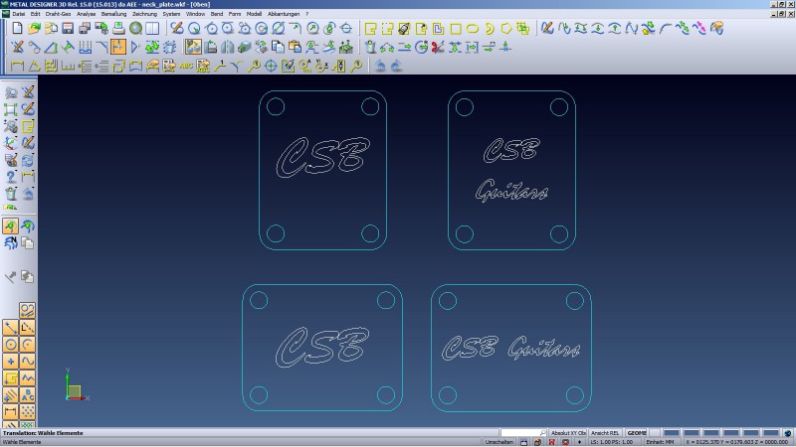The width and height of the screenshot is (796, 447).
Task: Toggle the GEOME status button
Action: [638, 433]
